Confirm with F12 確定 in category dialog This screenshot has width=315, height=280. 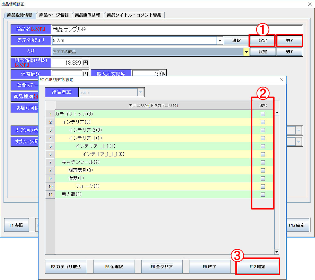click(258, 266)
